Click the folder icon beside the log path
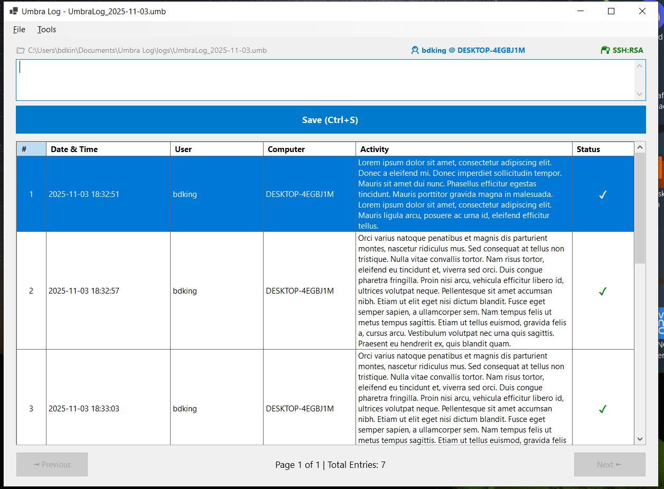Viewport: 664px width, 489px height. coord(21,51)
